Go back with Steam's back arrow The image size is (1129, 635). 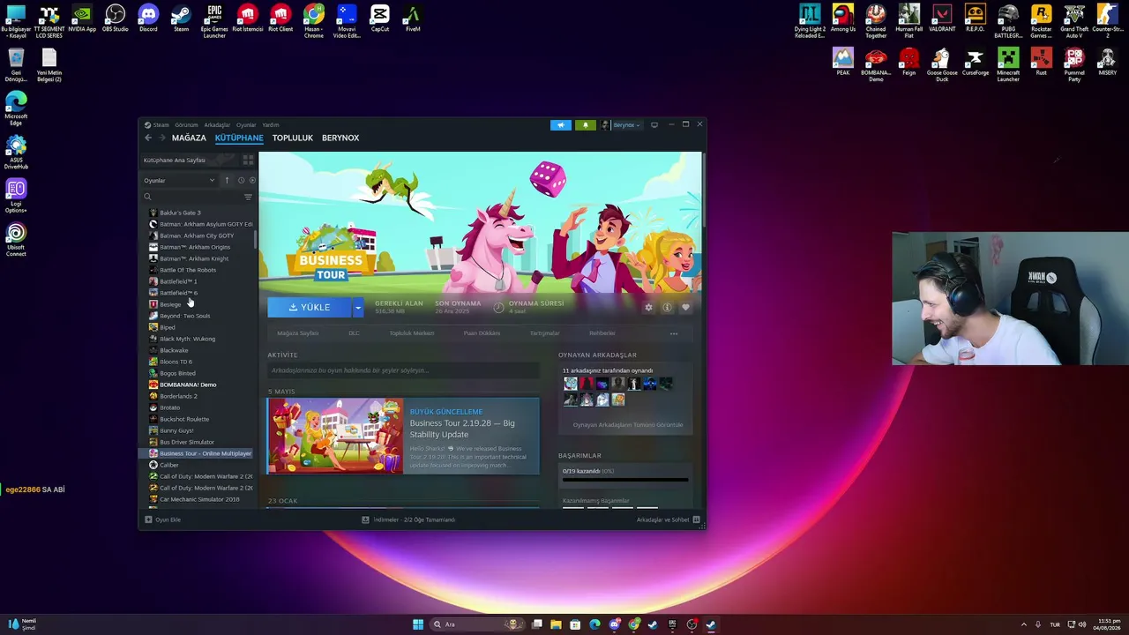[x=148, y=138]
